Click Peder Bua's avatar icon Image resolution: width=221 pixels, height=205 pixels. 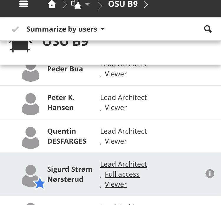tap(31, 72)
